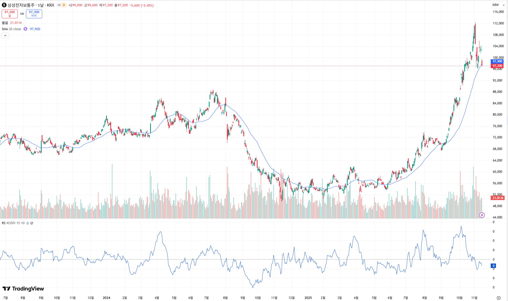Click the orange D data-status badge
The image size is (508, 301).
coord(64,5)
